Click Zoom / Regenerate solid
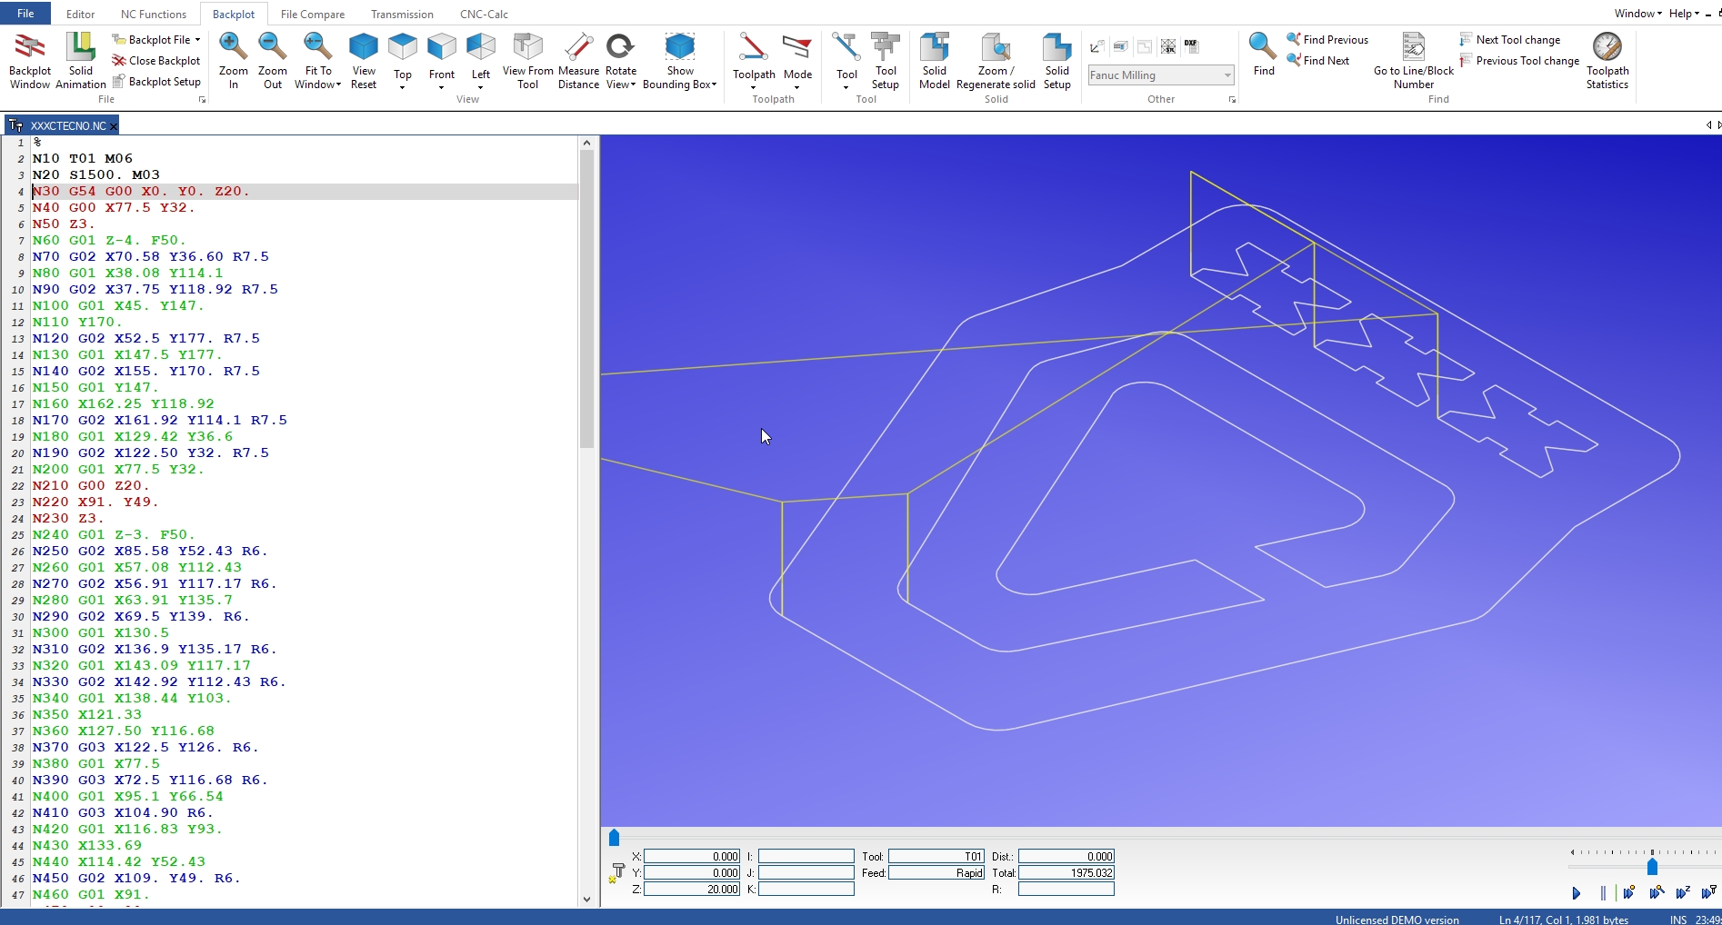Screen dimensions: 1722x925 pos(996,61)
